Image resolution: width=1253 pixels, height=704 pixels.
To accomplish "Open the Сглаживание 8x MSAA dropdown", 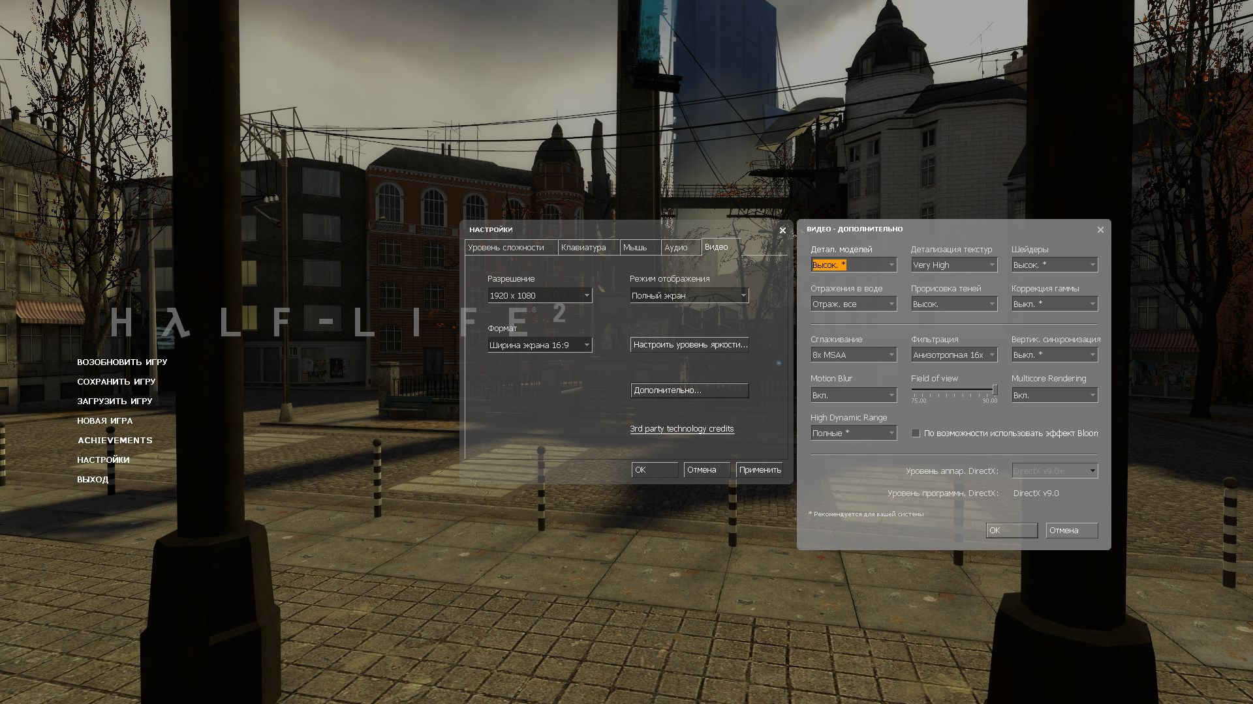I will point(854,355).
